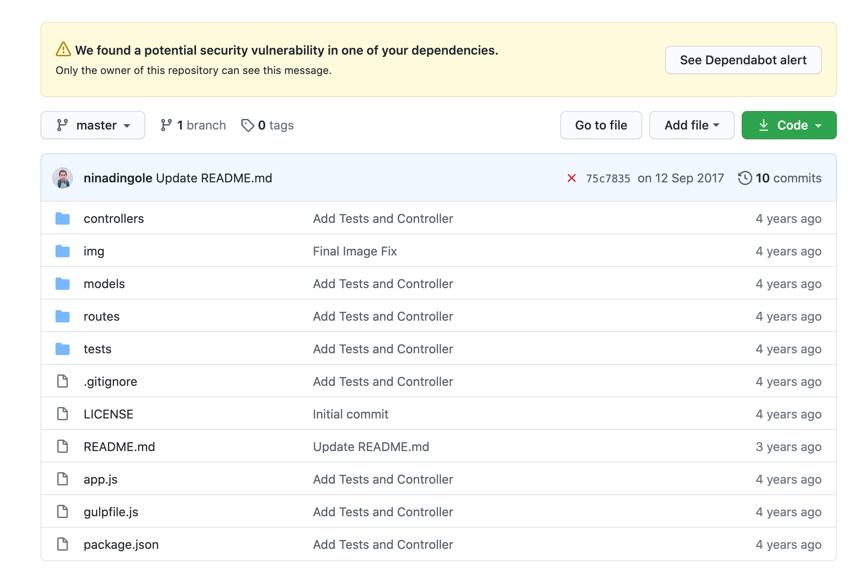Open the README.md file
The height and width of the screenshot is (570, 858).
click(x=119, y=447)
